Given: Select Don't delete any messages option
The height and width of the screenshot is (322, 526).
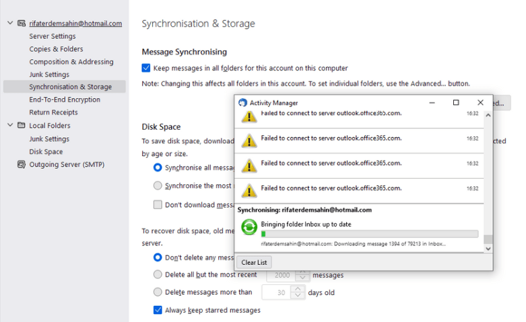Looking at the screenshot, I should click(158, 257).
